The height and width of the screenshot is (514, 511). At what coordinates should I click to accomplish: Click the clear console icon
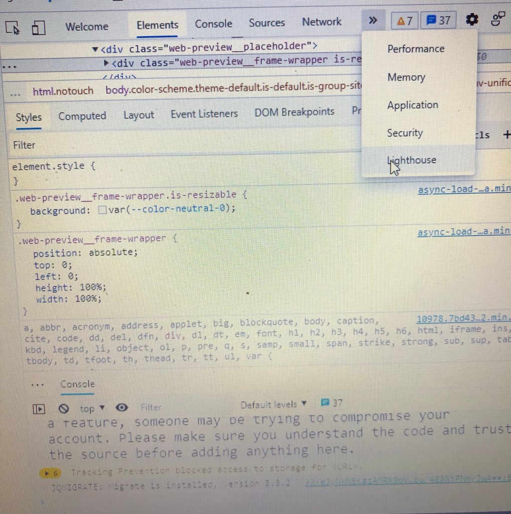point(63,408)
